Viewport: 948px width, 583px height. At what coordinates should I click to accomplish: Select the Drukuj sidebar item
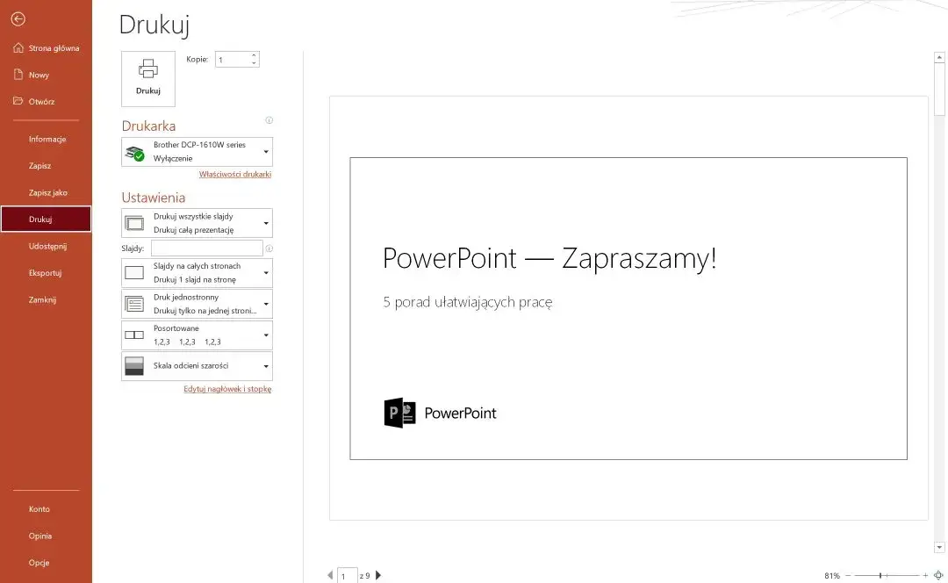(x=47, y=219)
